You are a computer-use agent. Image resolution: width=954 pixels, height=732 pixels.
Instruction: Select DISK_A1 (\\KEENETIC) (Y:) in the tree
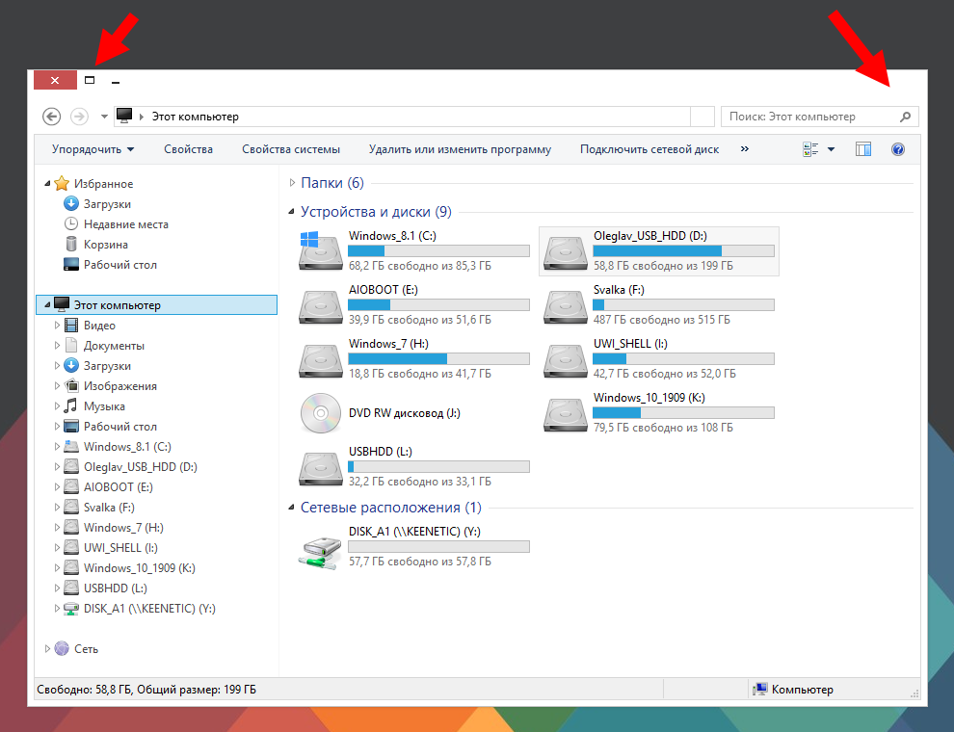pyautogui.click(x=149, y=609)
